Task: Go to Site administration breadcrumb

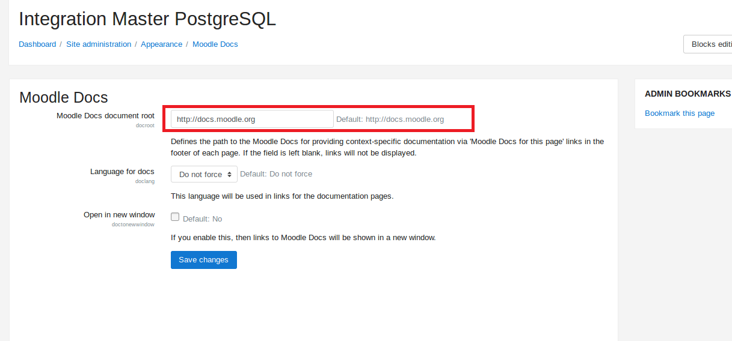Action: 99,44
